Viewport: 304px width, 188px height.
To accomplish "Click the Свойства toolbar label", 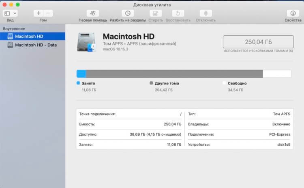I will 293,20.
